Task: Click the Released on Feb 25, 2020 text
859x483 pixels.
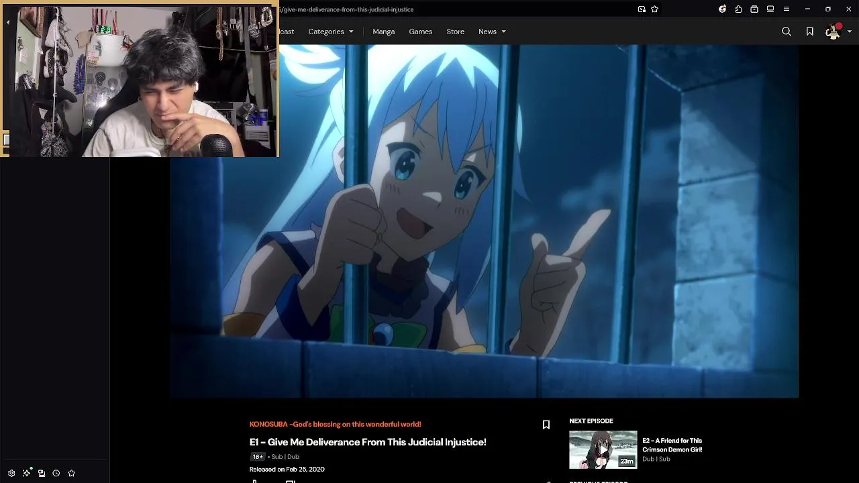Action: [287, 469]
